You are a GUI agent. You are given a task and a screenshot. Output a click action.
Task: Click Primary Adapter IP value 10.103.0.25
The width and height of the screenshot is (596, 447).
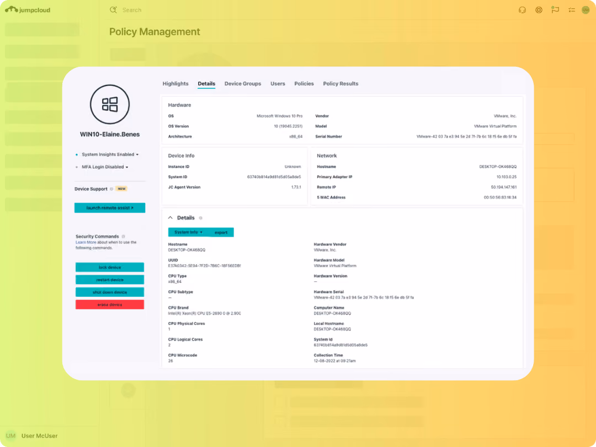(506, 177)
